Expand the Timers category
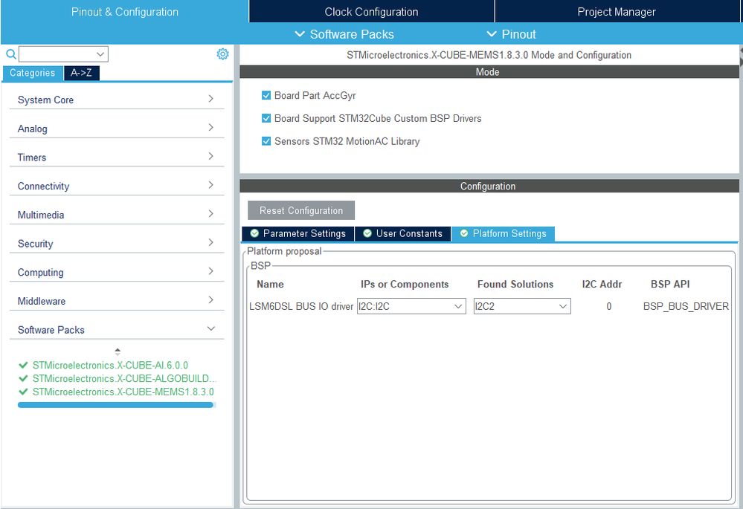Image resolution: width=743 pixels, height=509 pixels. 117,158
